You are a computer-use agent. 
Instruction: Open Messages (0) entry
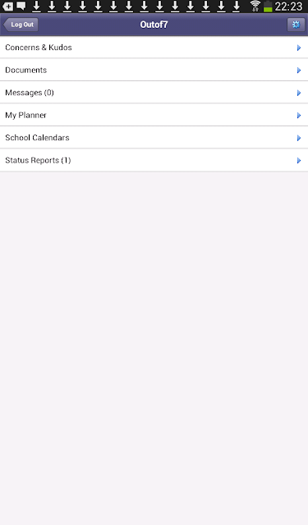pyautogui.click(x=154, y=93)
